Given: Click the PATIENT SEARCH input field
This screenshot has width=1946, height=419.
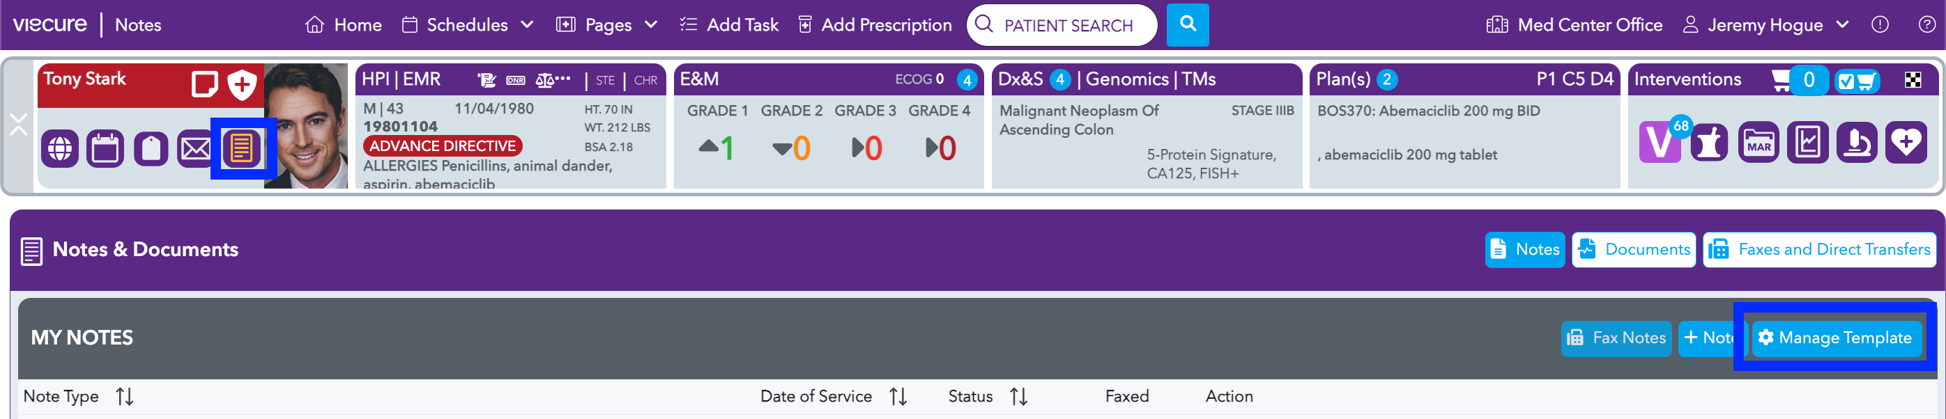Looking at the screenshot, I should click(x=1062, y=25).
